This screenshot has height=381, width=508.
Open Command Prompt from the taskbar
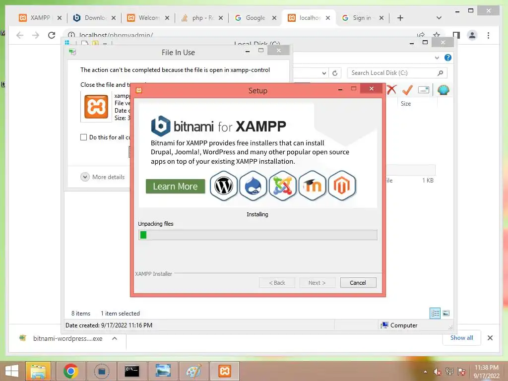(x=132, y=371)
